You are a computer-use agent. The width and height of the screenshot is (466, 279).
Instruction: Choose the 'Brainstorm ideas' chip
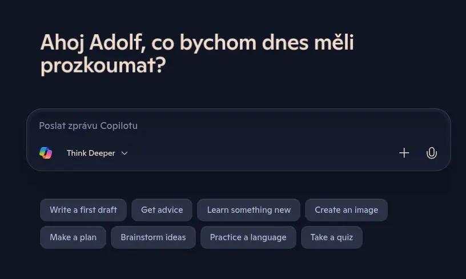(154, 237)
